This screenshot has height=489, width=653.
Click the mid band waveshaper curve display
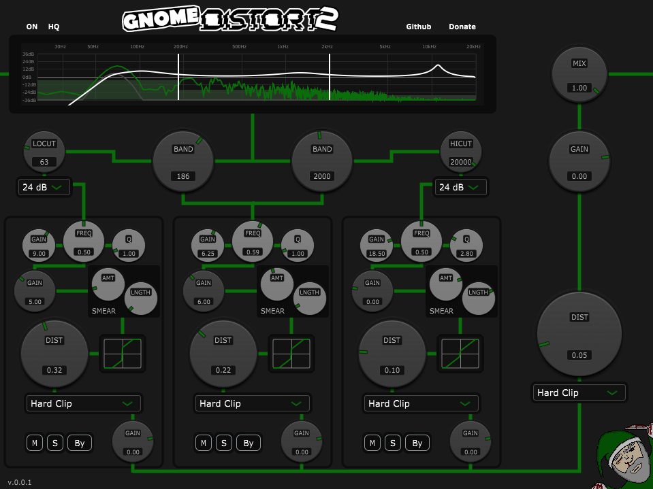pyautogui.click(x=291, y=354)
